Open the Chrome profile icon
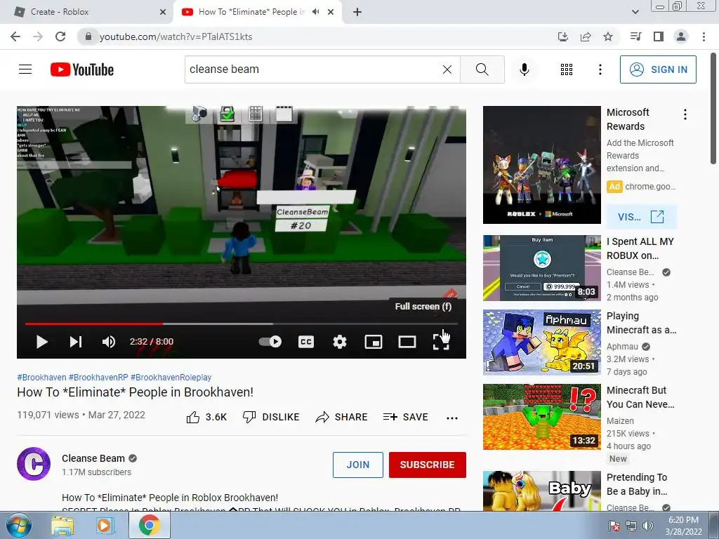719x539 pixels. pyautogui.click(x=681, y=36)
